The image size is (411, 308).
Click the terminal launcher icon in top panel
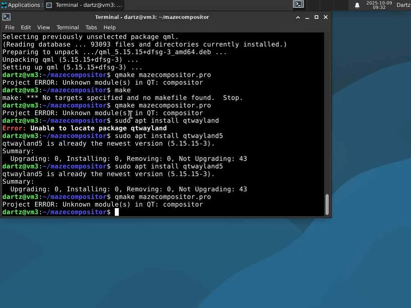tap(298, 4)
